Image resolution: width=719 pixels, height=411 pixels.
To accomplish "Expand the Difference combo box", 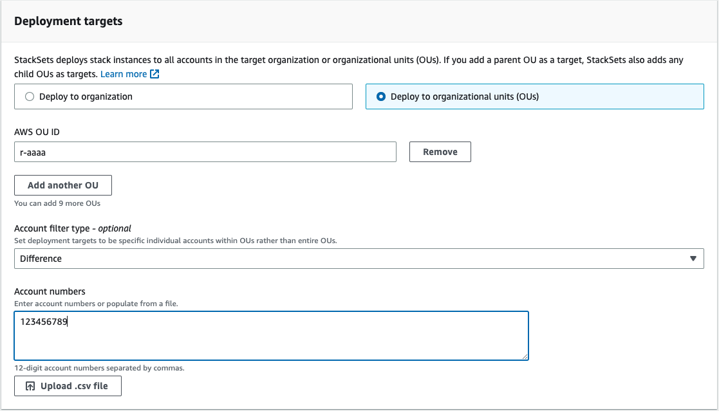I will click(x=359, y=259).
